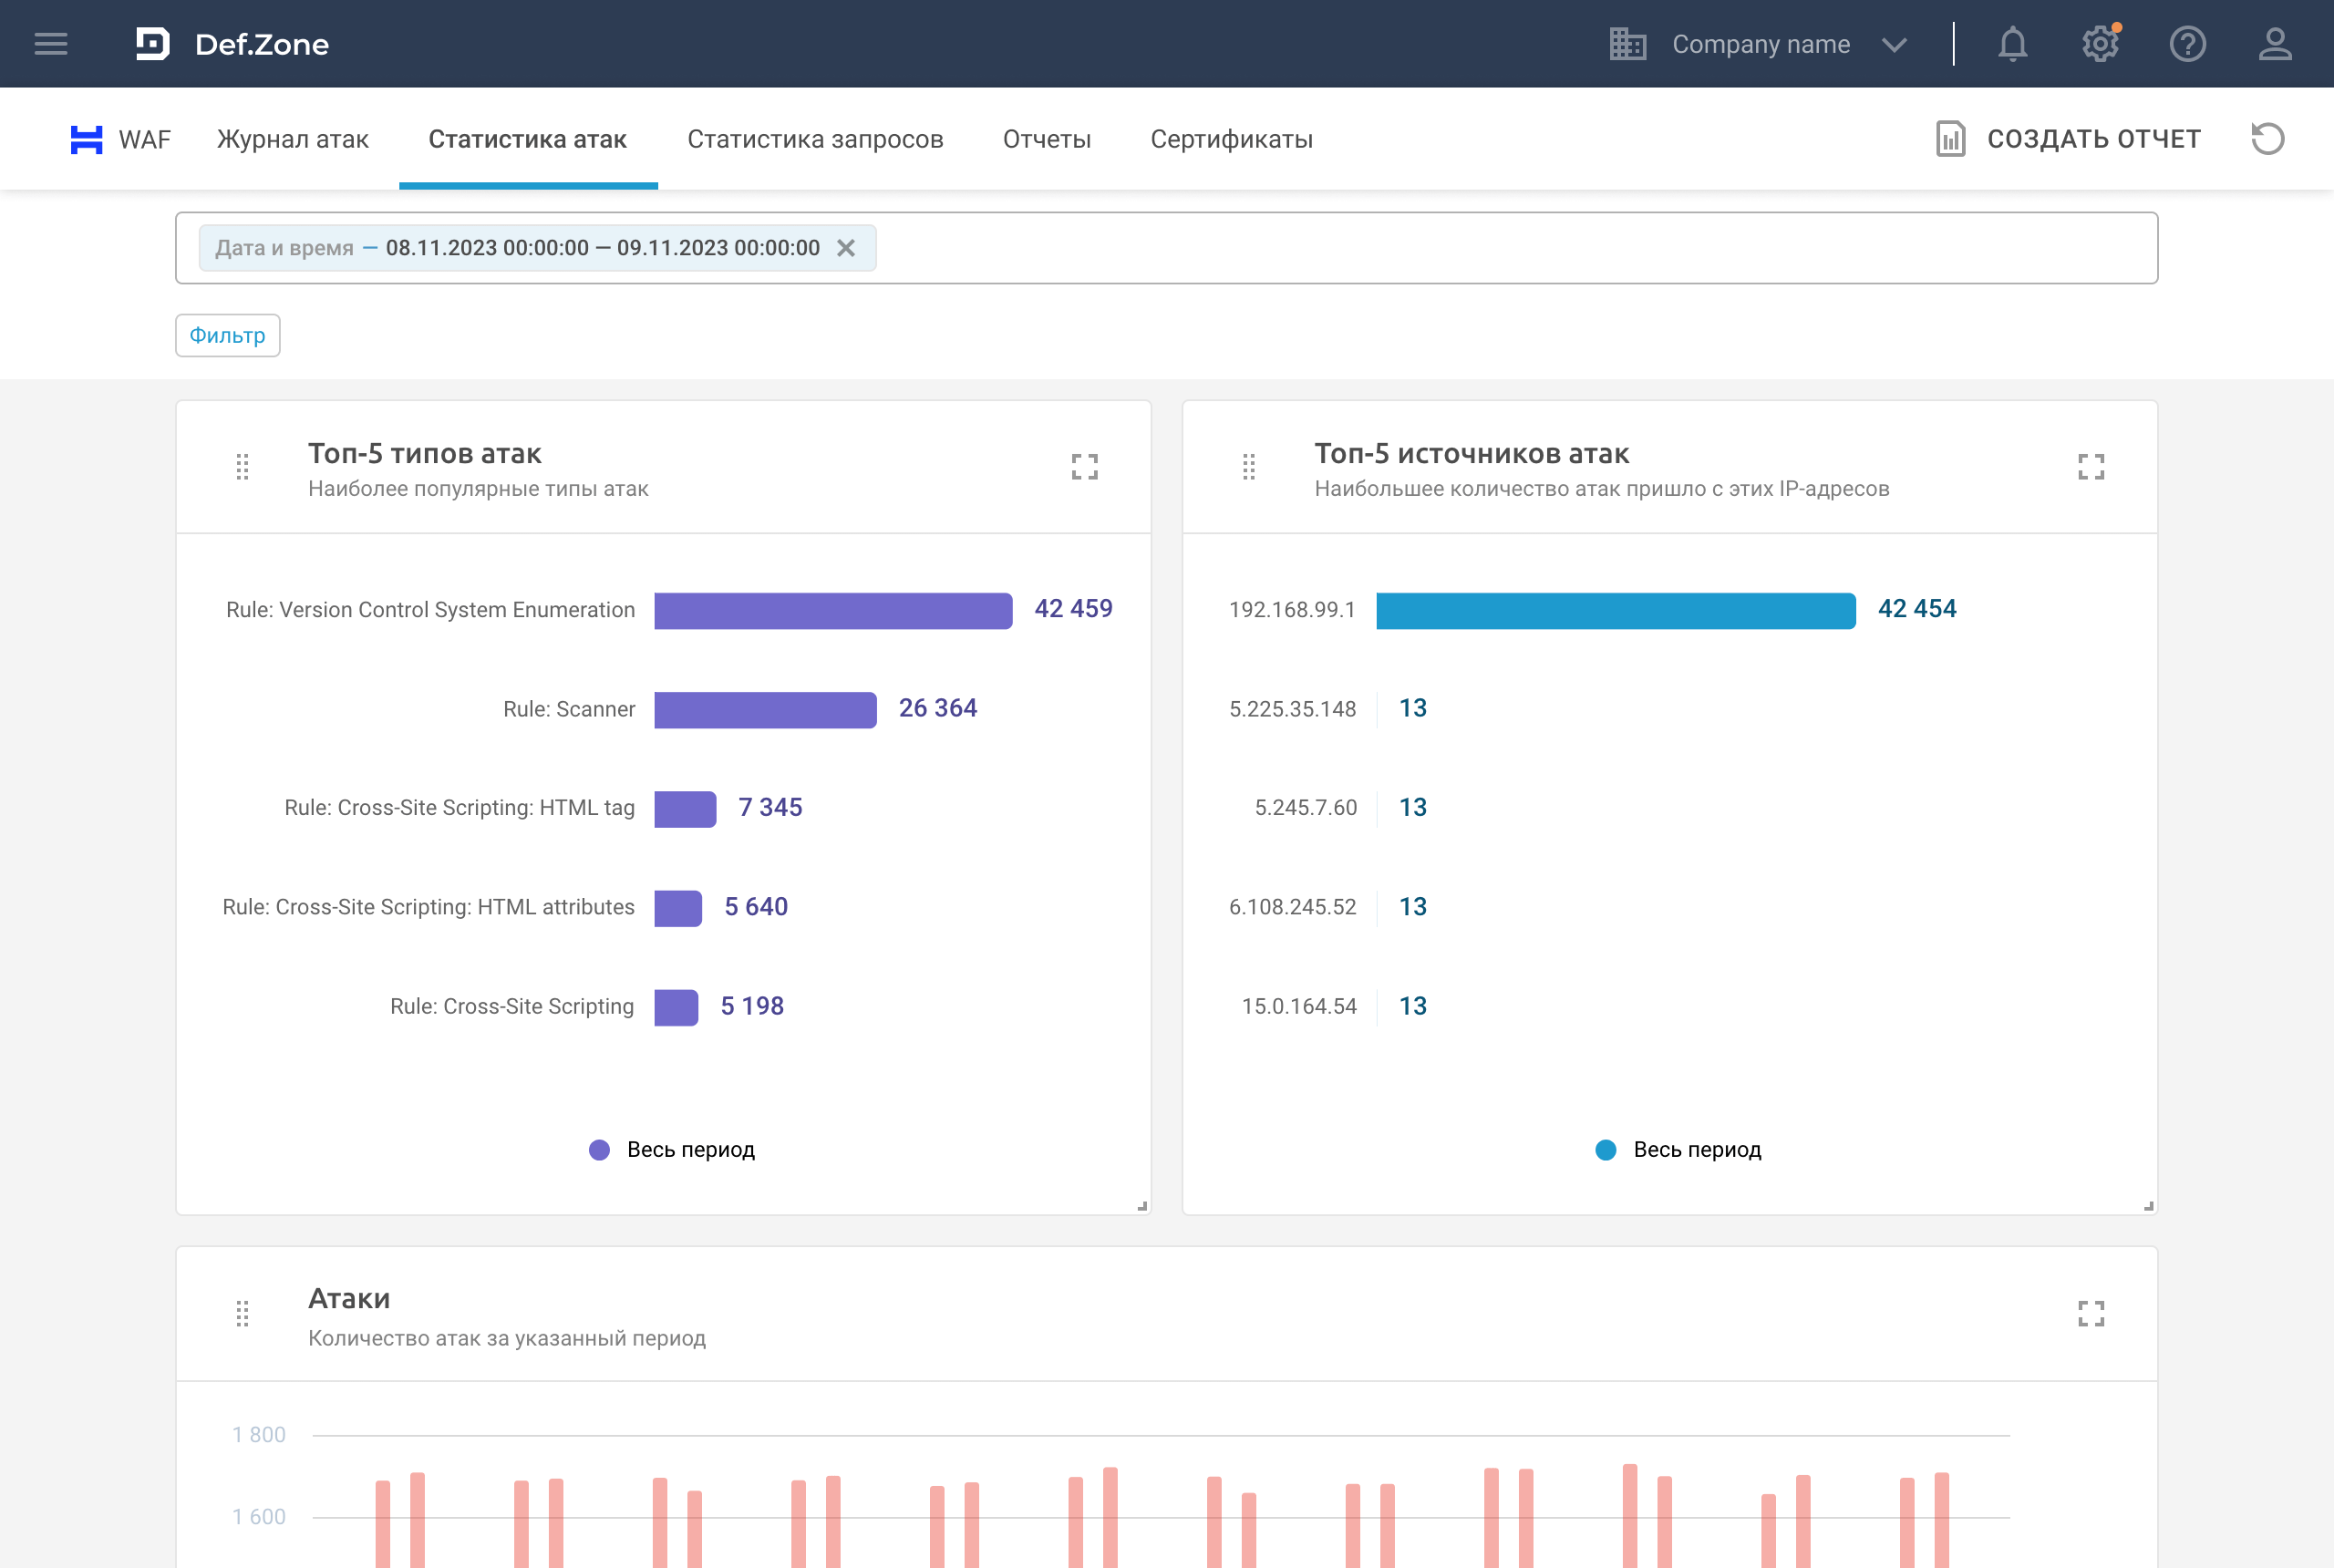2334x1568 pixels.
Task: Click the drag handle of the Атаки widget
Action: tap(242, 1313)
